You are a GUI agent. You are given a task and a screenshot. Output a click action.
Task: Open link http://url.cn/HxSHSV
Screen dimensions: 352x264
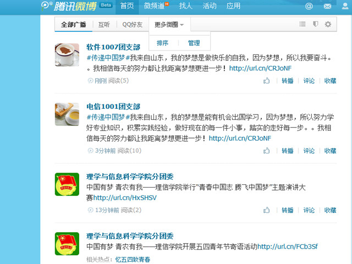125,198
